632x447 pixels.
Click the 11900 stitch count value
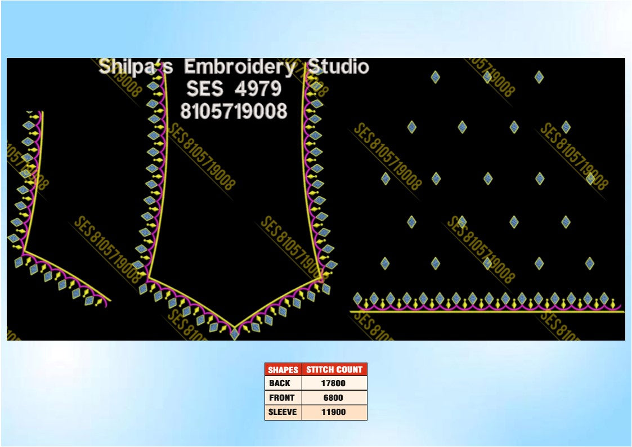333,412
